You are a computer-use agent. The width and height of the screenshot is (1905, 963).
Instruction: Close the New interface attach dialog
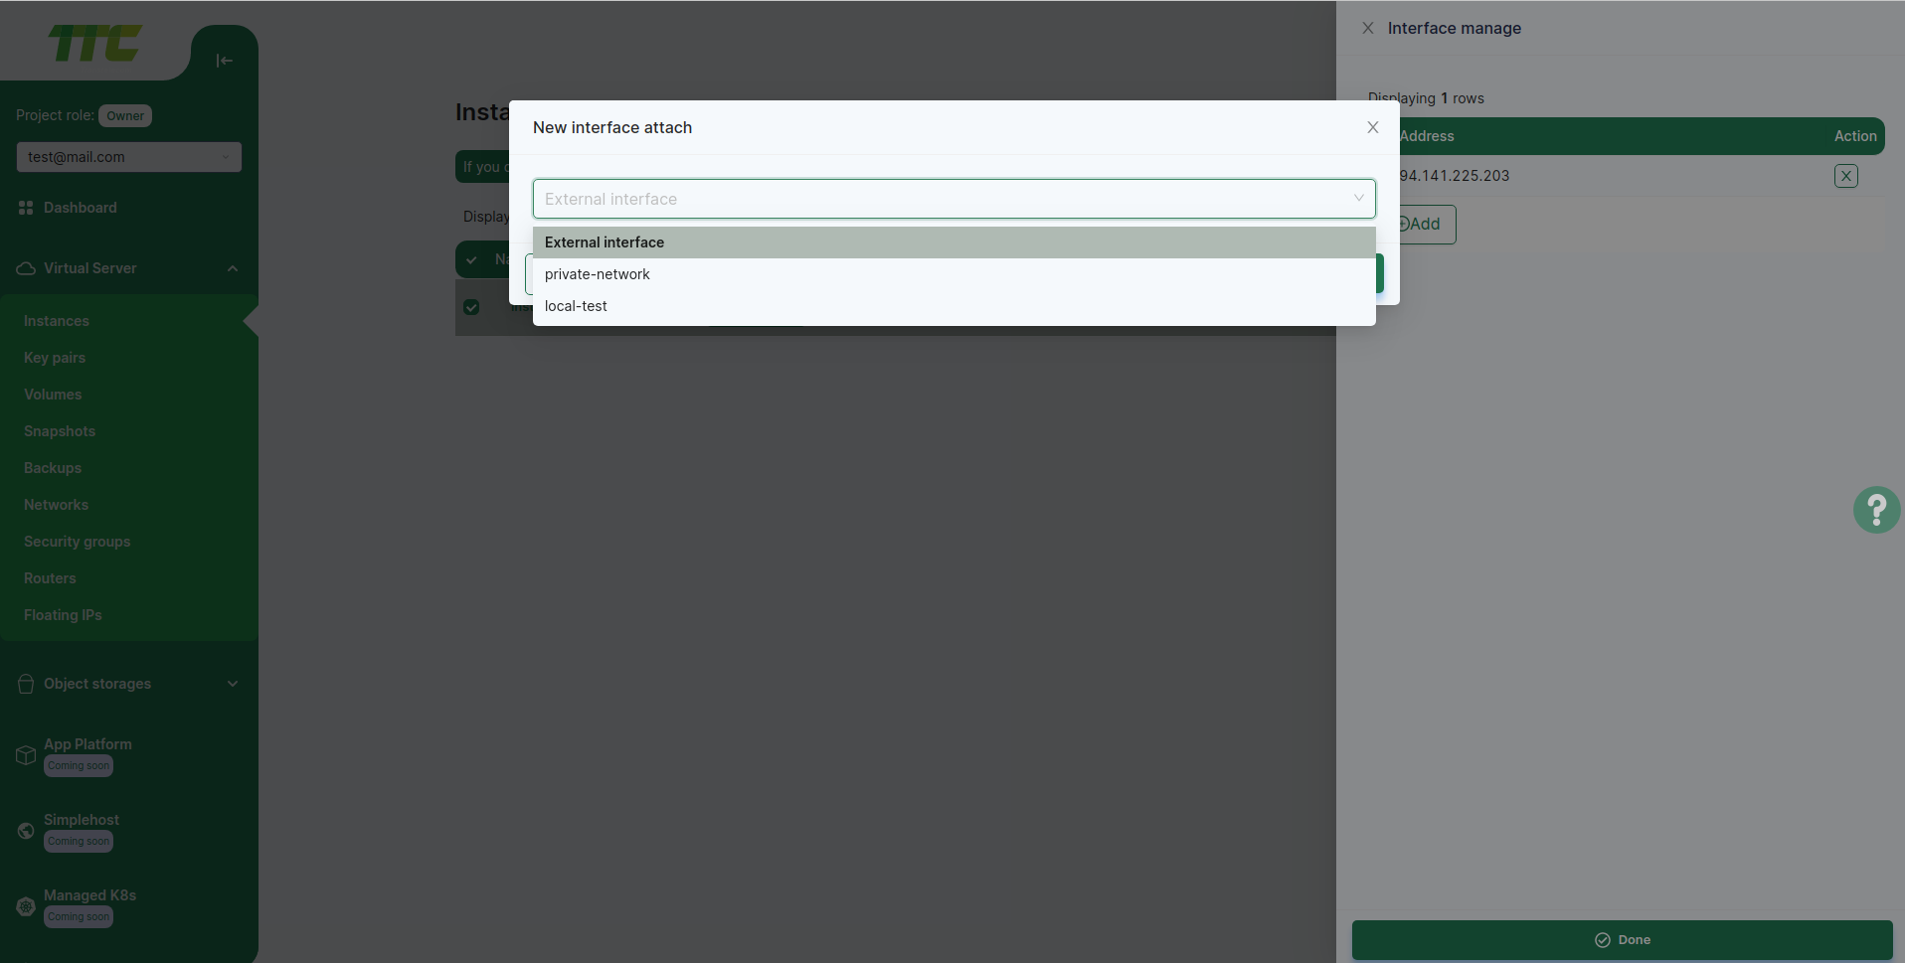[1372, 127]
